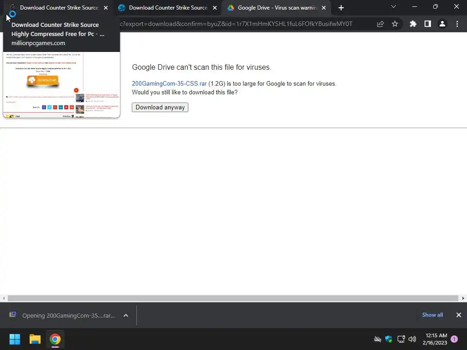The width and height of the screenshot is (467, 350).
Task: Expand options for the downloading rar file
Action: click(x=126, y=315)
